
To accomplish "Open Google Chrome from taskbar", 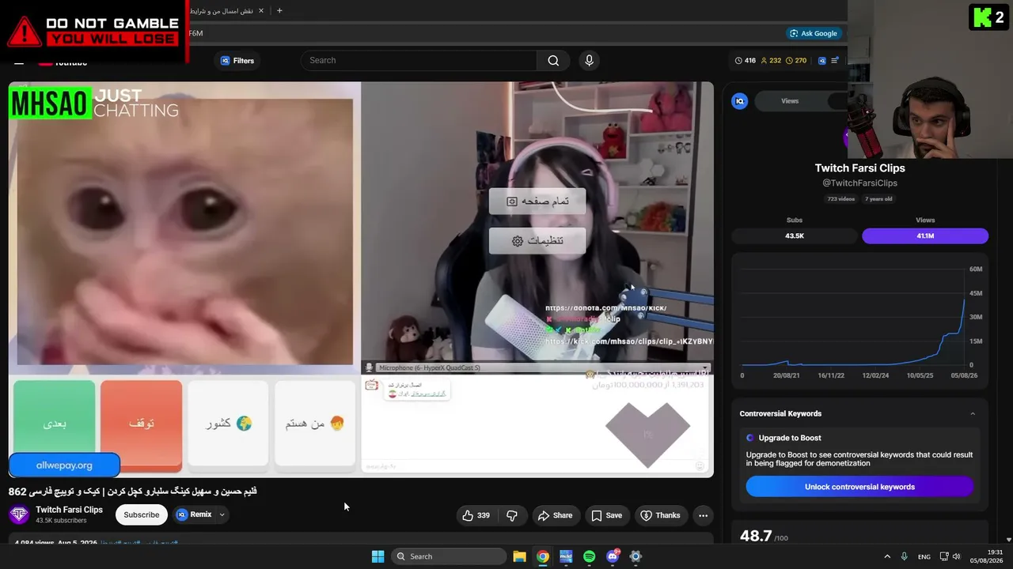I will point(543,556).
